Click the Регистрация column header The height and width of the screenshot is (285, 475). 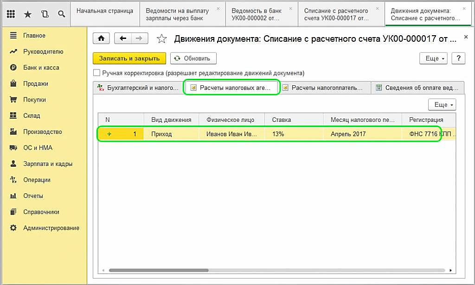429,120
